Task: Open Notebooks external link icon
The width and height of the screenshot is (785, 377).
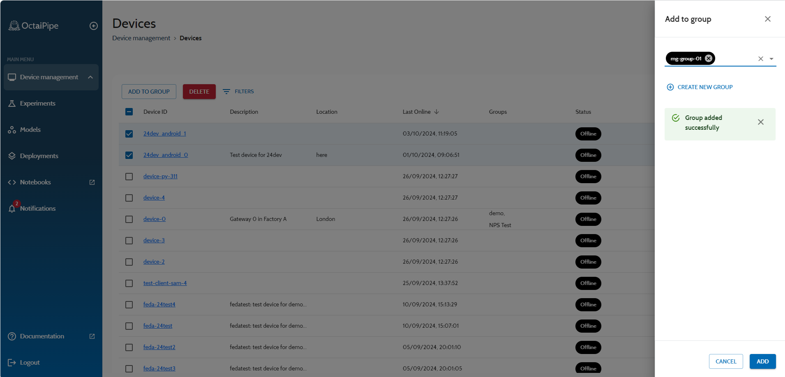Action: click(x=92, y=182)
